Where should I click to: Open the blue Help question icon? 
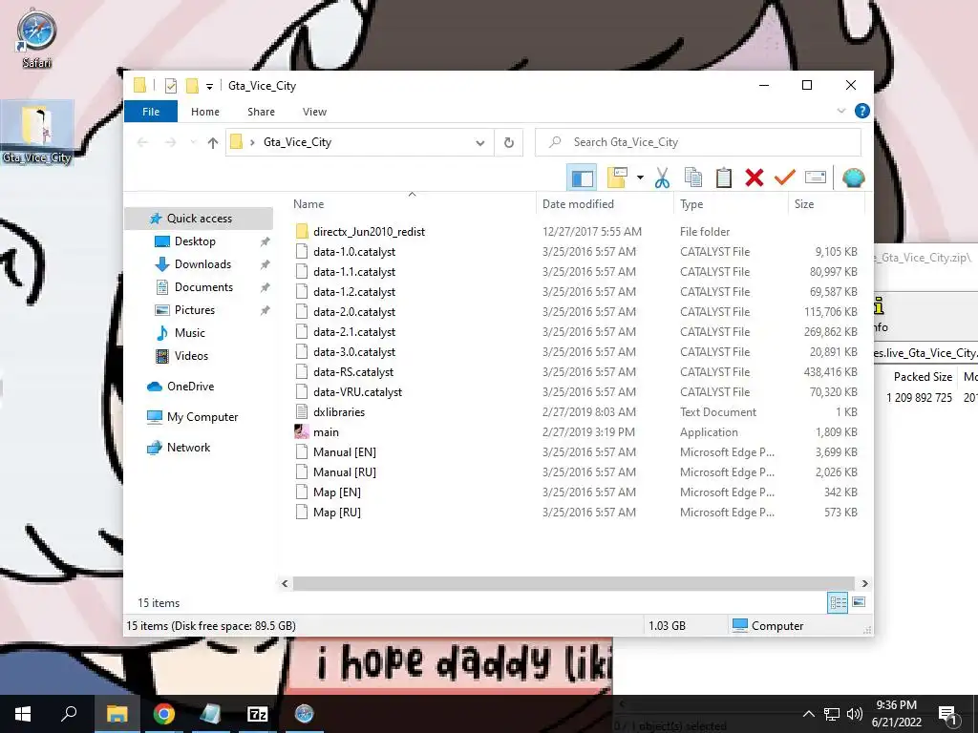pos(862,111)
